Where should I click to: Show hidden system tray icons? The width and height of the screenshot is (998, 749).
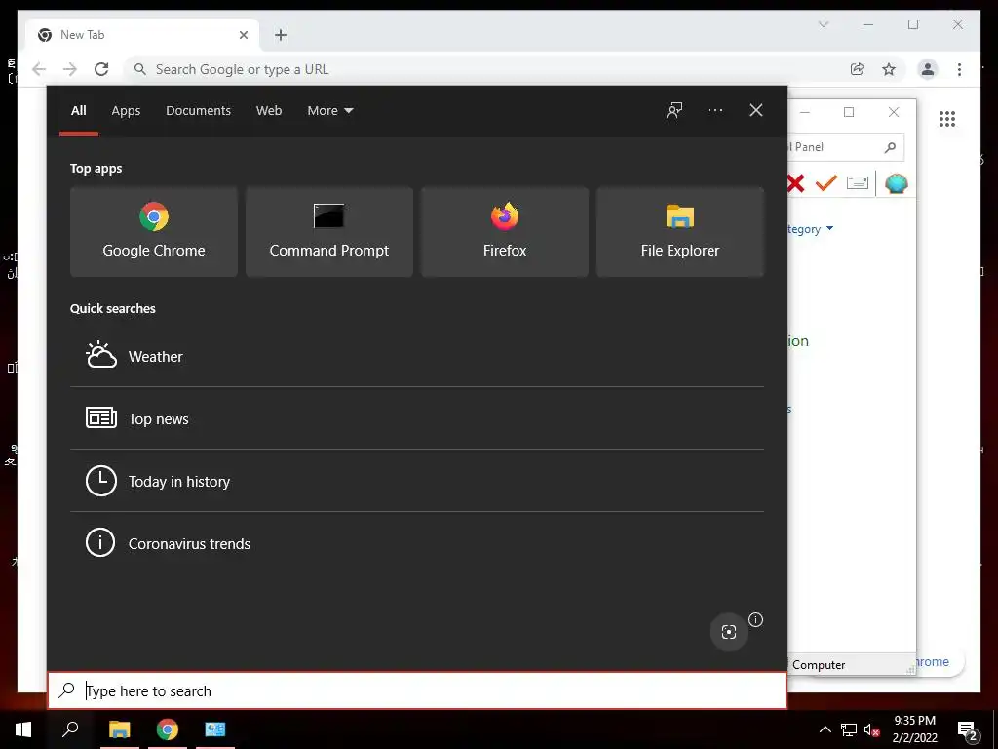pos(825,729)
